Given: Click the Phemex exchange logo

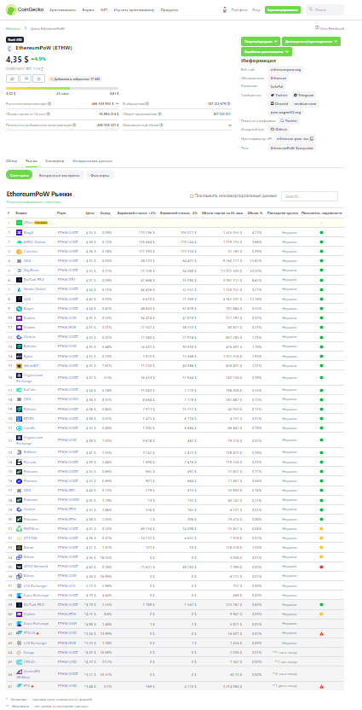Looking at the screenshot, I should pos(20,480).
